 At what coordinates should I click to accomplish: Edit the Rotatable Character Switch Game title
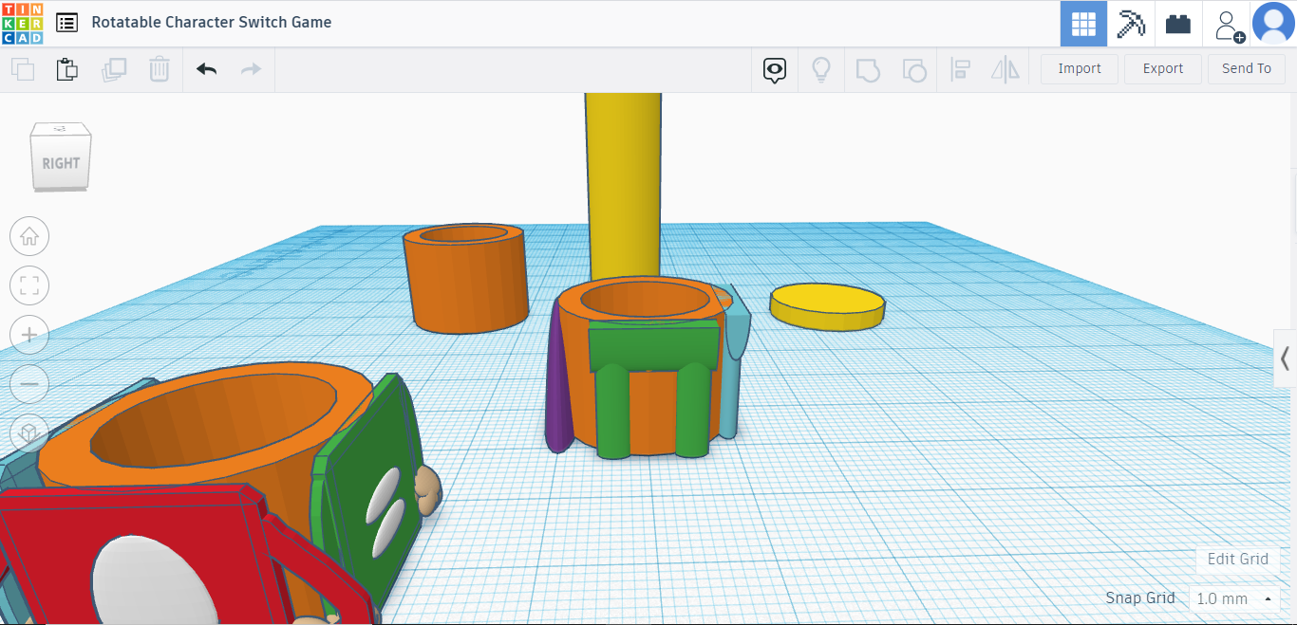coord(212,22)
